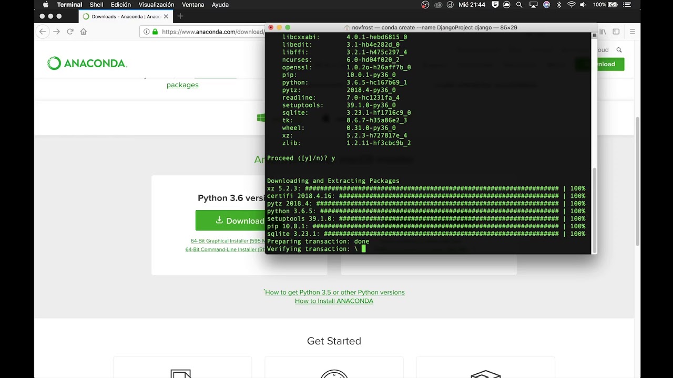Open the Apple menu
673x378 pixels.
[x=45, y=5]
